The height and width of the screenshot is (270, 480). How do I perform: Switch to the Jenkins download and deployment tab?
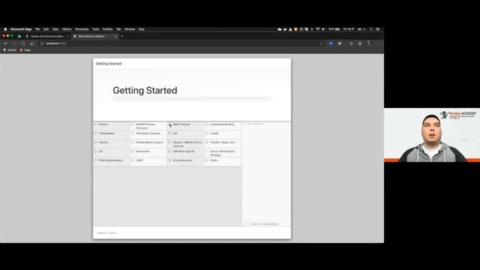click(46, 37)
